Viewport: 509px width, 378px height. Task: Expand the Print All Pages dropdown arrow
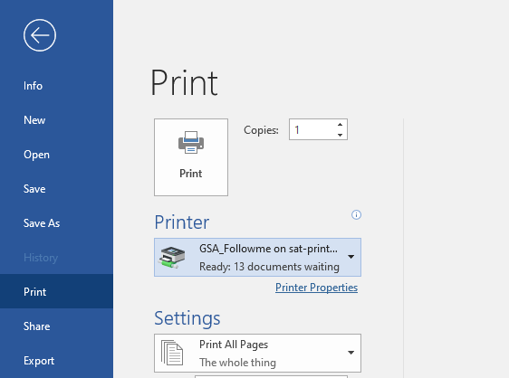(x=351, y=353)
